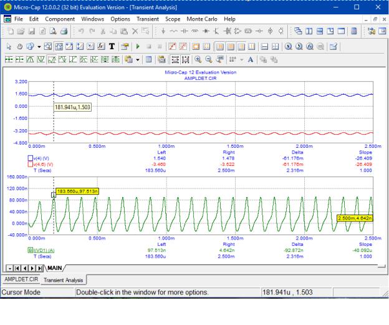The height and width of the screenshot is (325, 389).
Task: Toggle the v(4) blue legend checkbox
Action: [x=31, y=158]
